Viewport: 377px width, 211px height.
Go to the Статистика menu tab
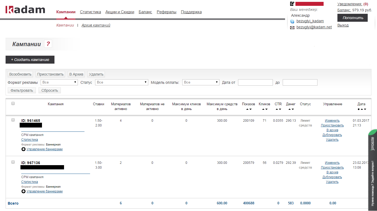pos(90,12)
